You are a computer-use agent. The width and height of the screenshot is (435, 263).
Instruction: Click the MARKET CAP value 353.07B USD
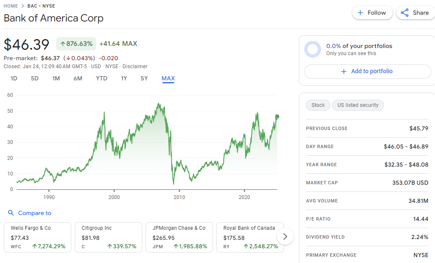click(410, 183)
